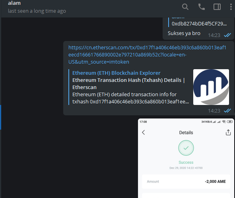The image size is (235, 198).
Task: Click the quoted reply 0xdb8274bDE4f5CF29 address
Action: pos(199,24)
